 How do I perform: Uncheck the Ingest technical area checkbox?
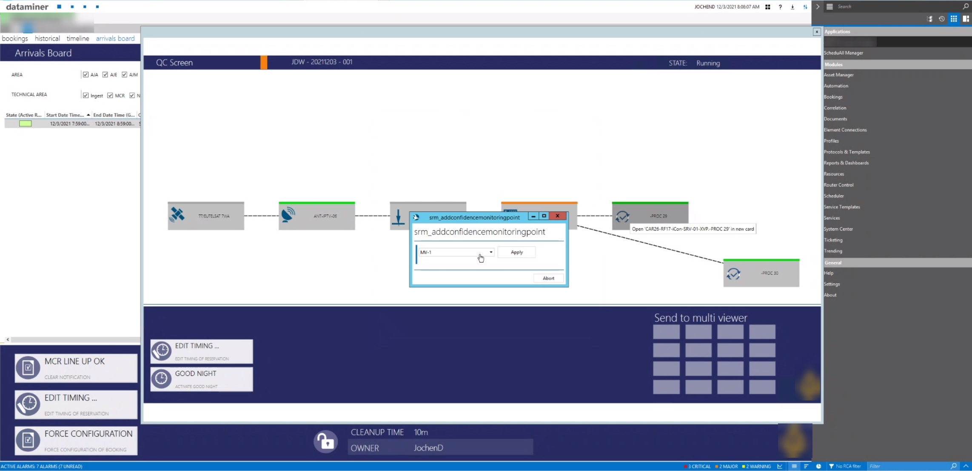86,96
